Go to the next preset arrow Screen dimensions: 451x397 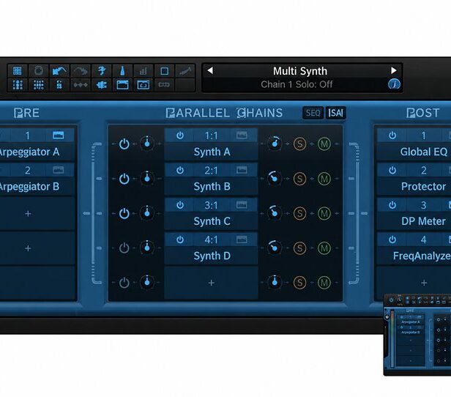point(393,70)
